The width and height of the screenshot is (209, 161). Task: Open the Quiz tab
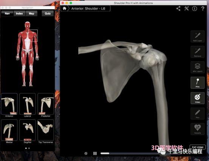click(x=48, y=14)
